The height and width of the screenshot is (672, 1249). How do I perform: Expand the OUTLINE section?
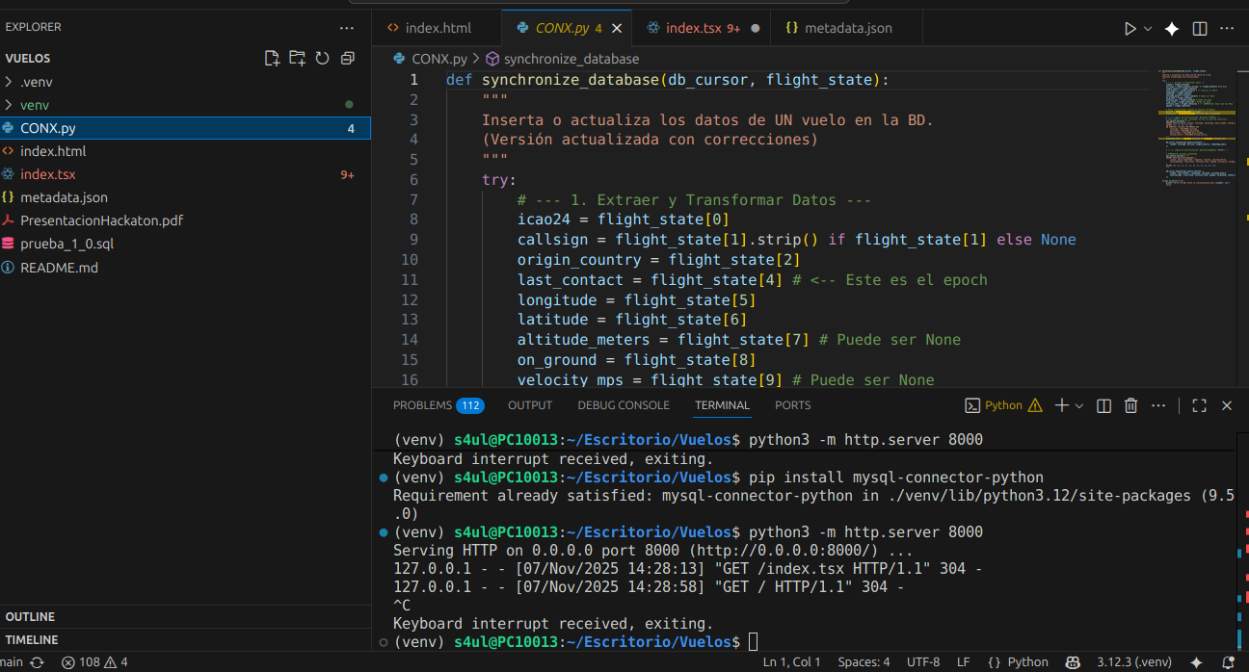pyautogui.click(x=30, y=616)
